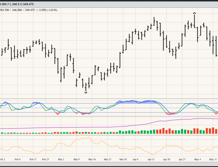Click the title bar quote H:354.7 L:346.5 C:349.475
Viewport: 218px width, 167px height.
click(17, 4)
